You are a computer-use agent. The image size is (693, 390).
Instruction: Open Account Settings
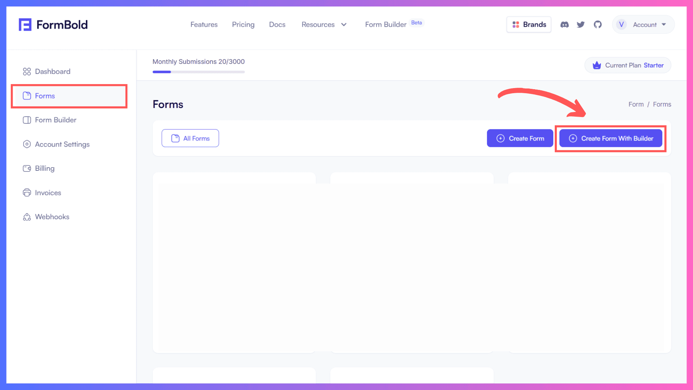(x=62, y=144)
